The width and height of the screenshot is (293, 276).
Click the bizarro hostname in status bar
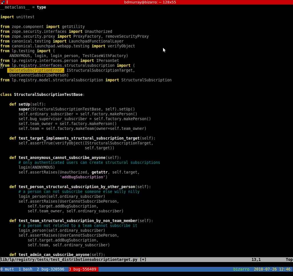[x=241, y=269]
